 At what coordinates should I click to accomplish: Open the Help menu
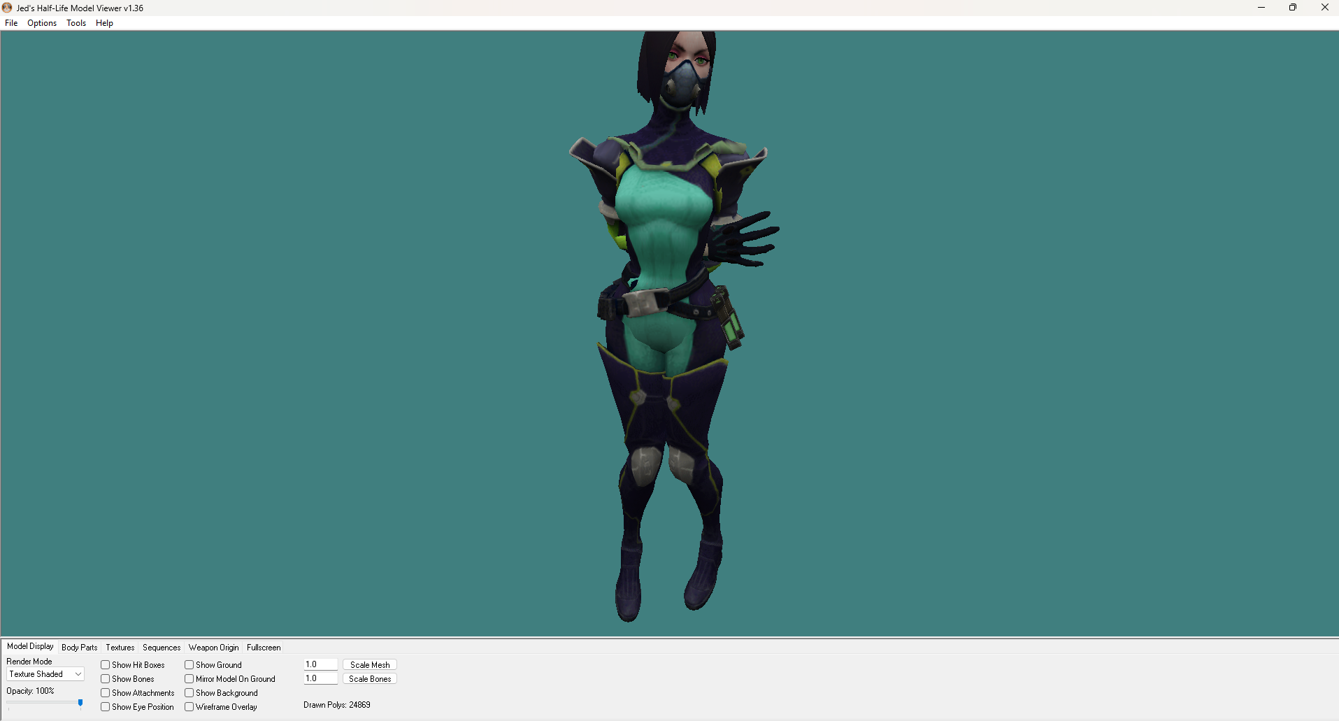[104, 23]
